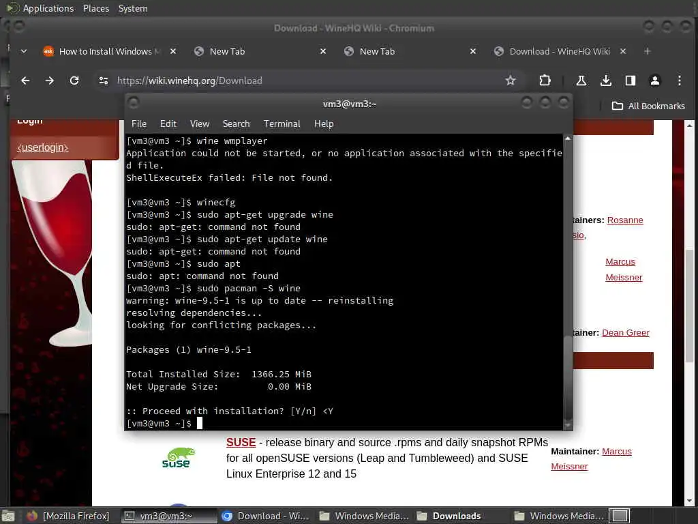Image resolution: width=698 pixels, height=524 pixels.
Task: Open the terminal File menu
Action: click(x=139, y=124)
